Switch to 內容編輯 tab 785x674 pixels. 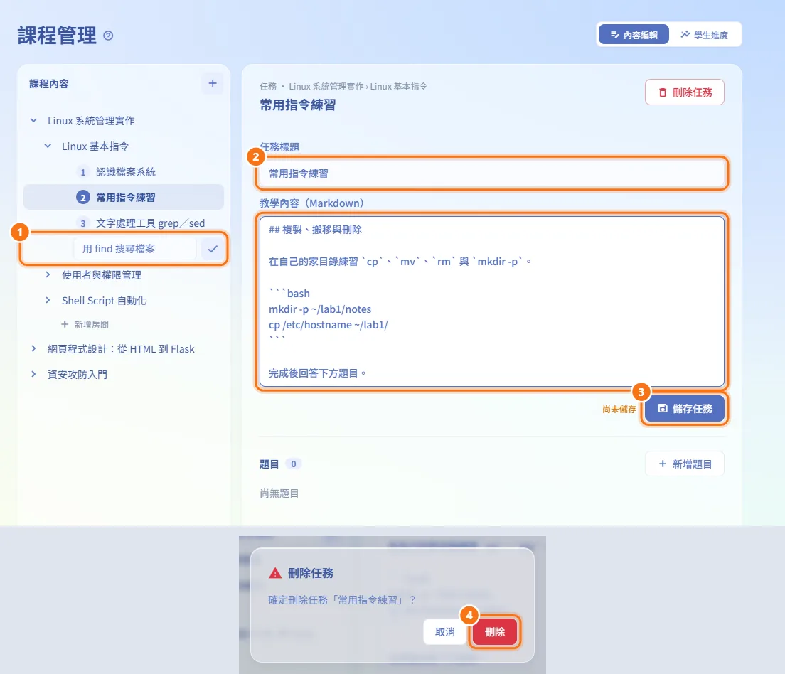click(634, 35)
